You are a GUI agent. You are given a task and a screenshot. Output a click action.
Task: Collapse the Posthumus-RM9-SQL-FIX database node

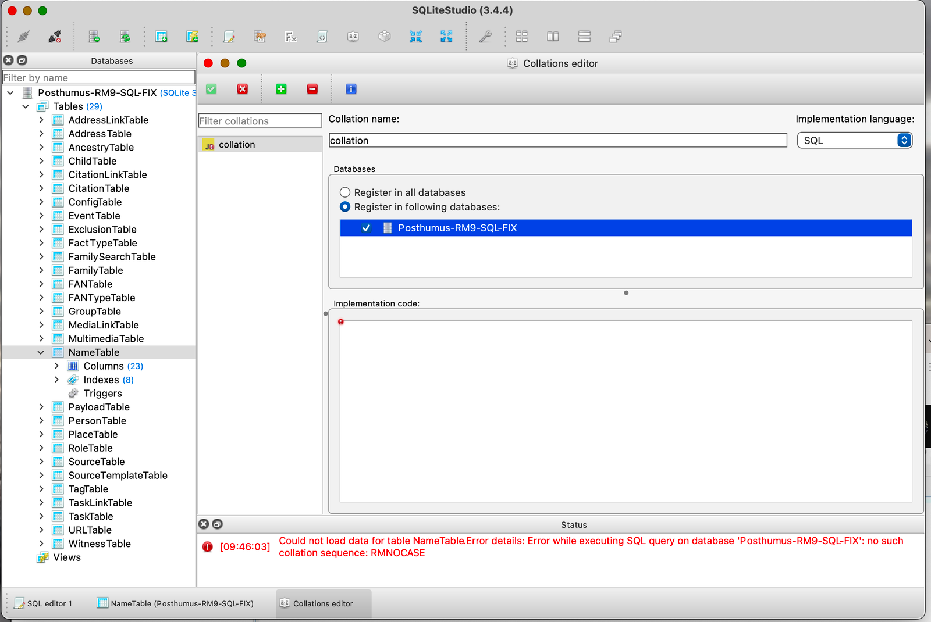[10, 92]
